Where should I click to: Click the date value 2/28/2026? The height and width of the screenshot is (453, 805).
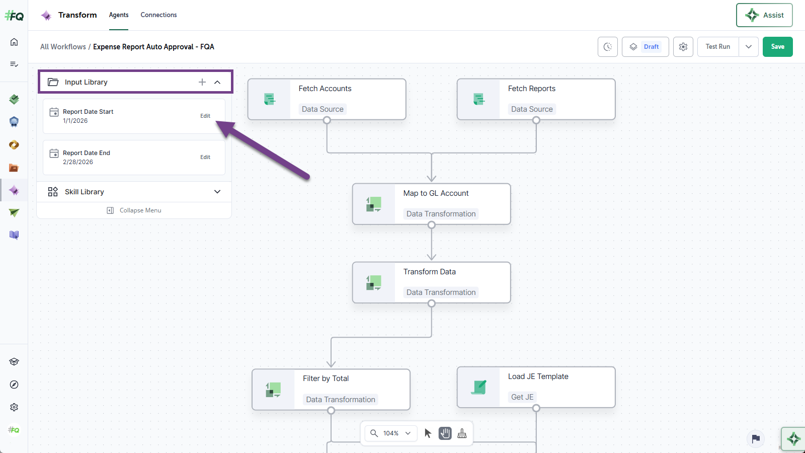[x=78, y=162]
